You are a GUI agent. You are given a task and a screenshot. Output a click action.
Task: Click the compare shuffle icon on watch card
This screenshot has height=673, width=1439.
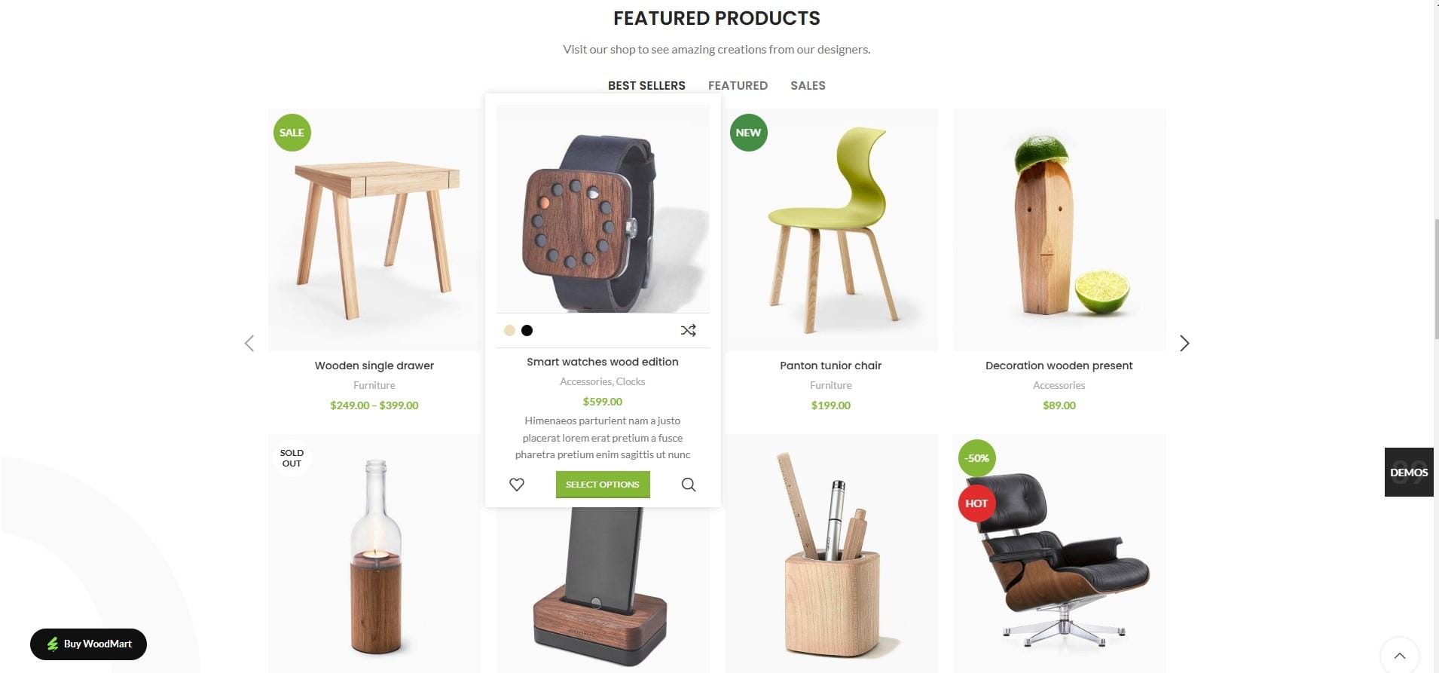[688, 330]
